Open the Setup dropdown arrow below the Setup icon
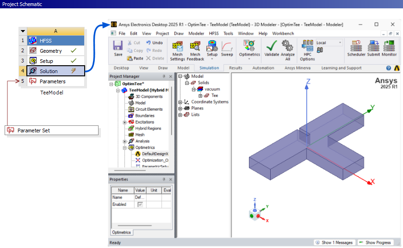The height and width of the screenshot is (248, 403). 212,59
